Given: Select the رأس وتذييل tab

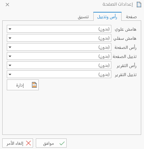Looking at the screenshot, I should (107, 17).
